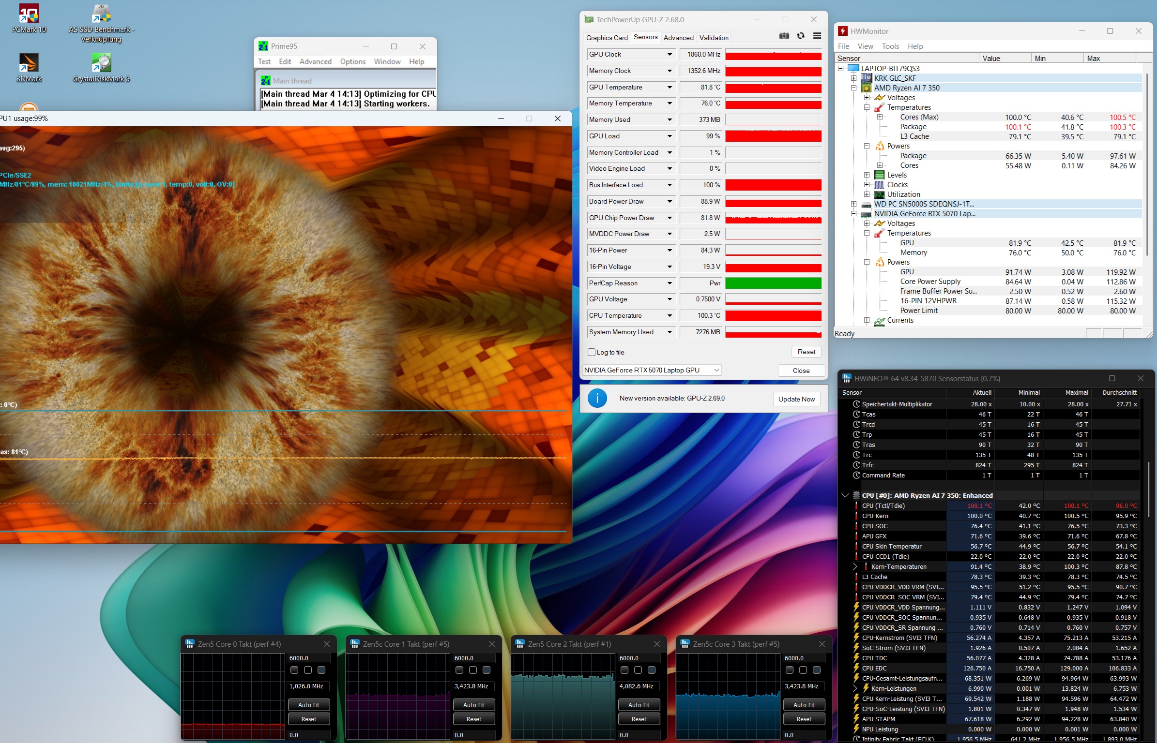Open the GPU Clock sensor dropdown arrow
Viewport: 1157px width, 743px height.
click(x=670, y=55)
